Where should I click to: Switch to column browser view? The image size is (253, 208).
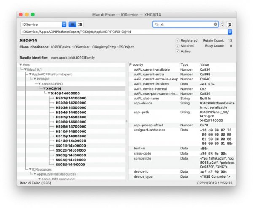pos(80,24)
